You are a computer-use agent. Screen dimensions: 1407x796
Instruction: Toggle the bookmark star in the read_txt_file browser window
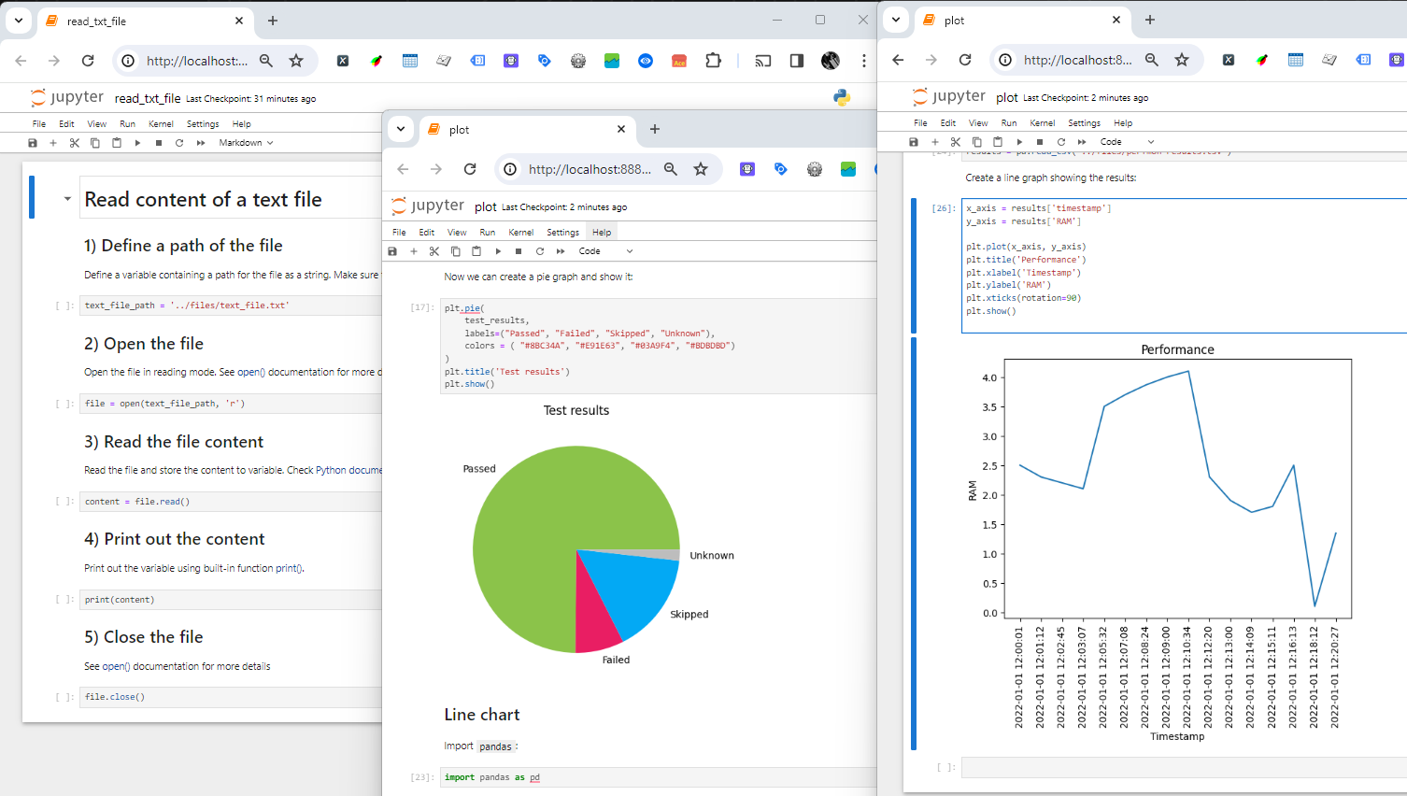296,61
